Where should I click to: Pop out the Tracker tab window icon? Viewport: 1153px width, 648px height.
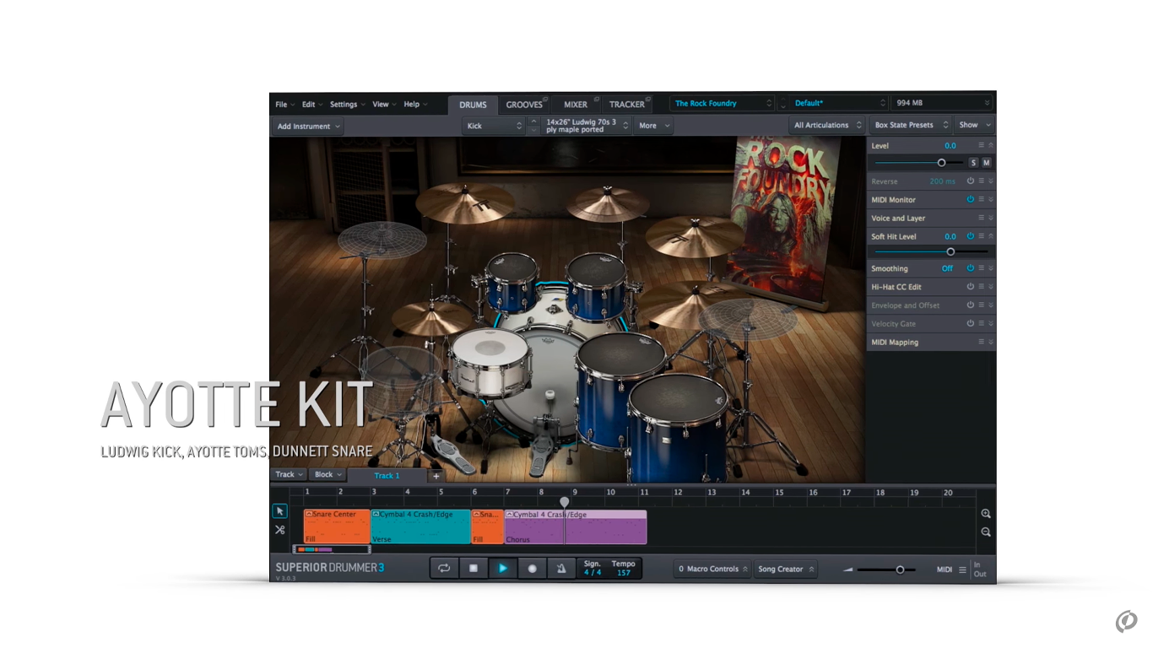click(x=650, y=99)
